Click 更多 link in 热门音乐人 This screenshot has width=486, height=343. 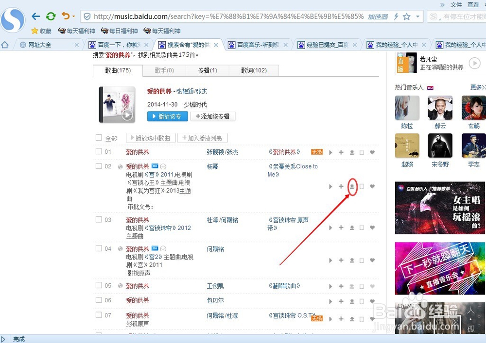[478, 87]
